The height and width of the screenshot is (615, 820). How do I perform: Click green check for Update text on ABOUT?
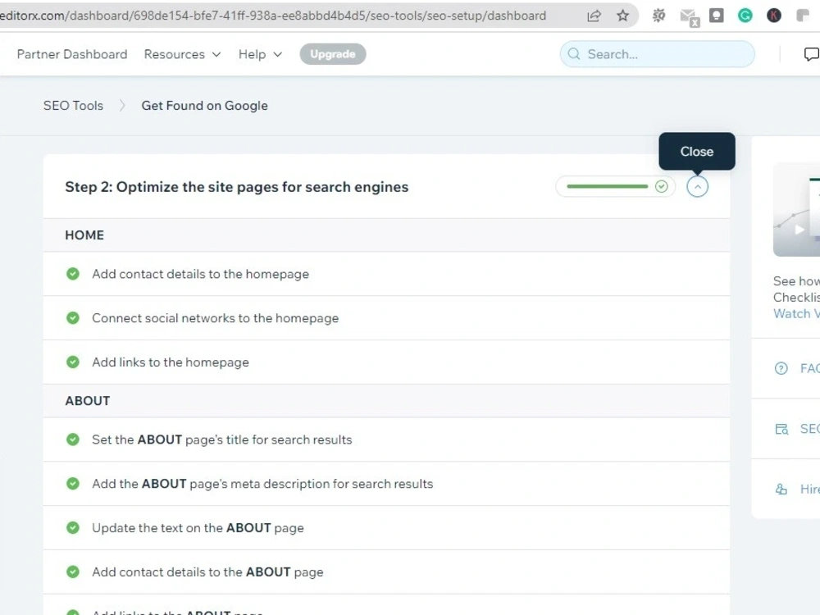pos(73,527)
